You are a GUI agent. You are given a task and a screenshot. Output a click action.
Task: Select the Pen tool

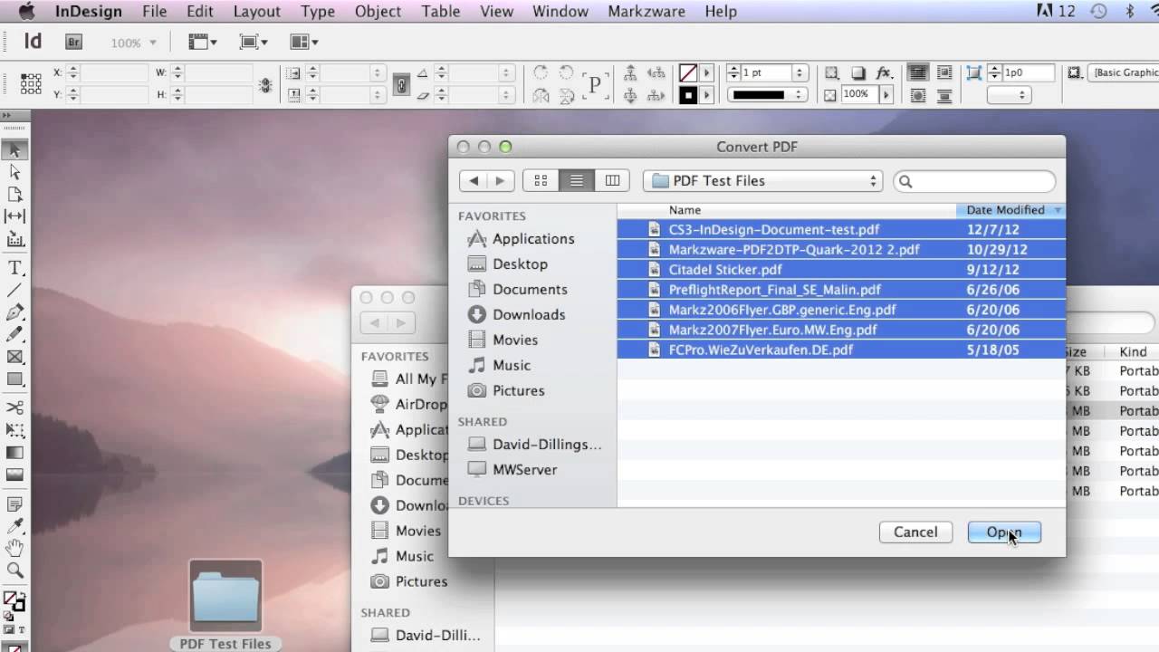[x=14, y=312]
